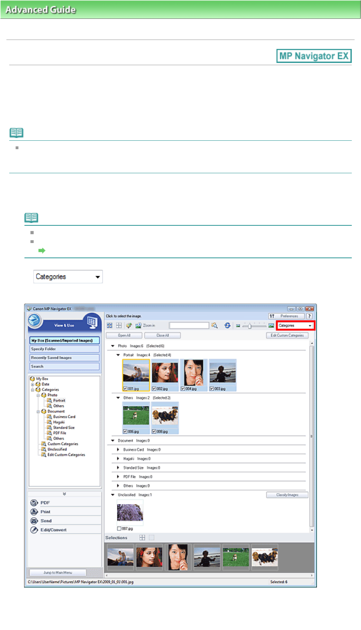Collapse the Photo category triangle

[x=113, y=346]
